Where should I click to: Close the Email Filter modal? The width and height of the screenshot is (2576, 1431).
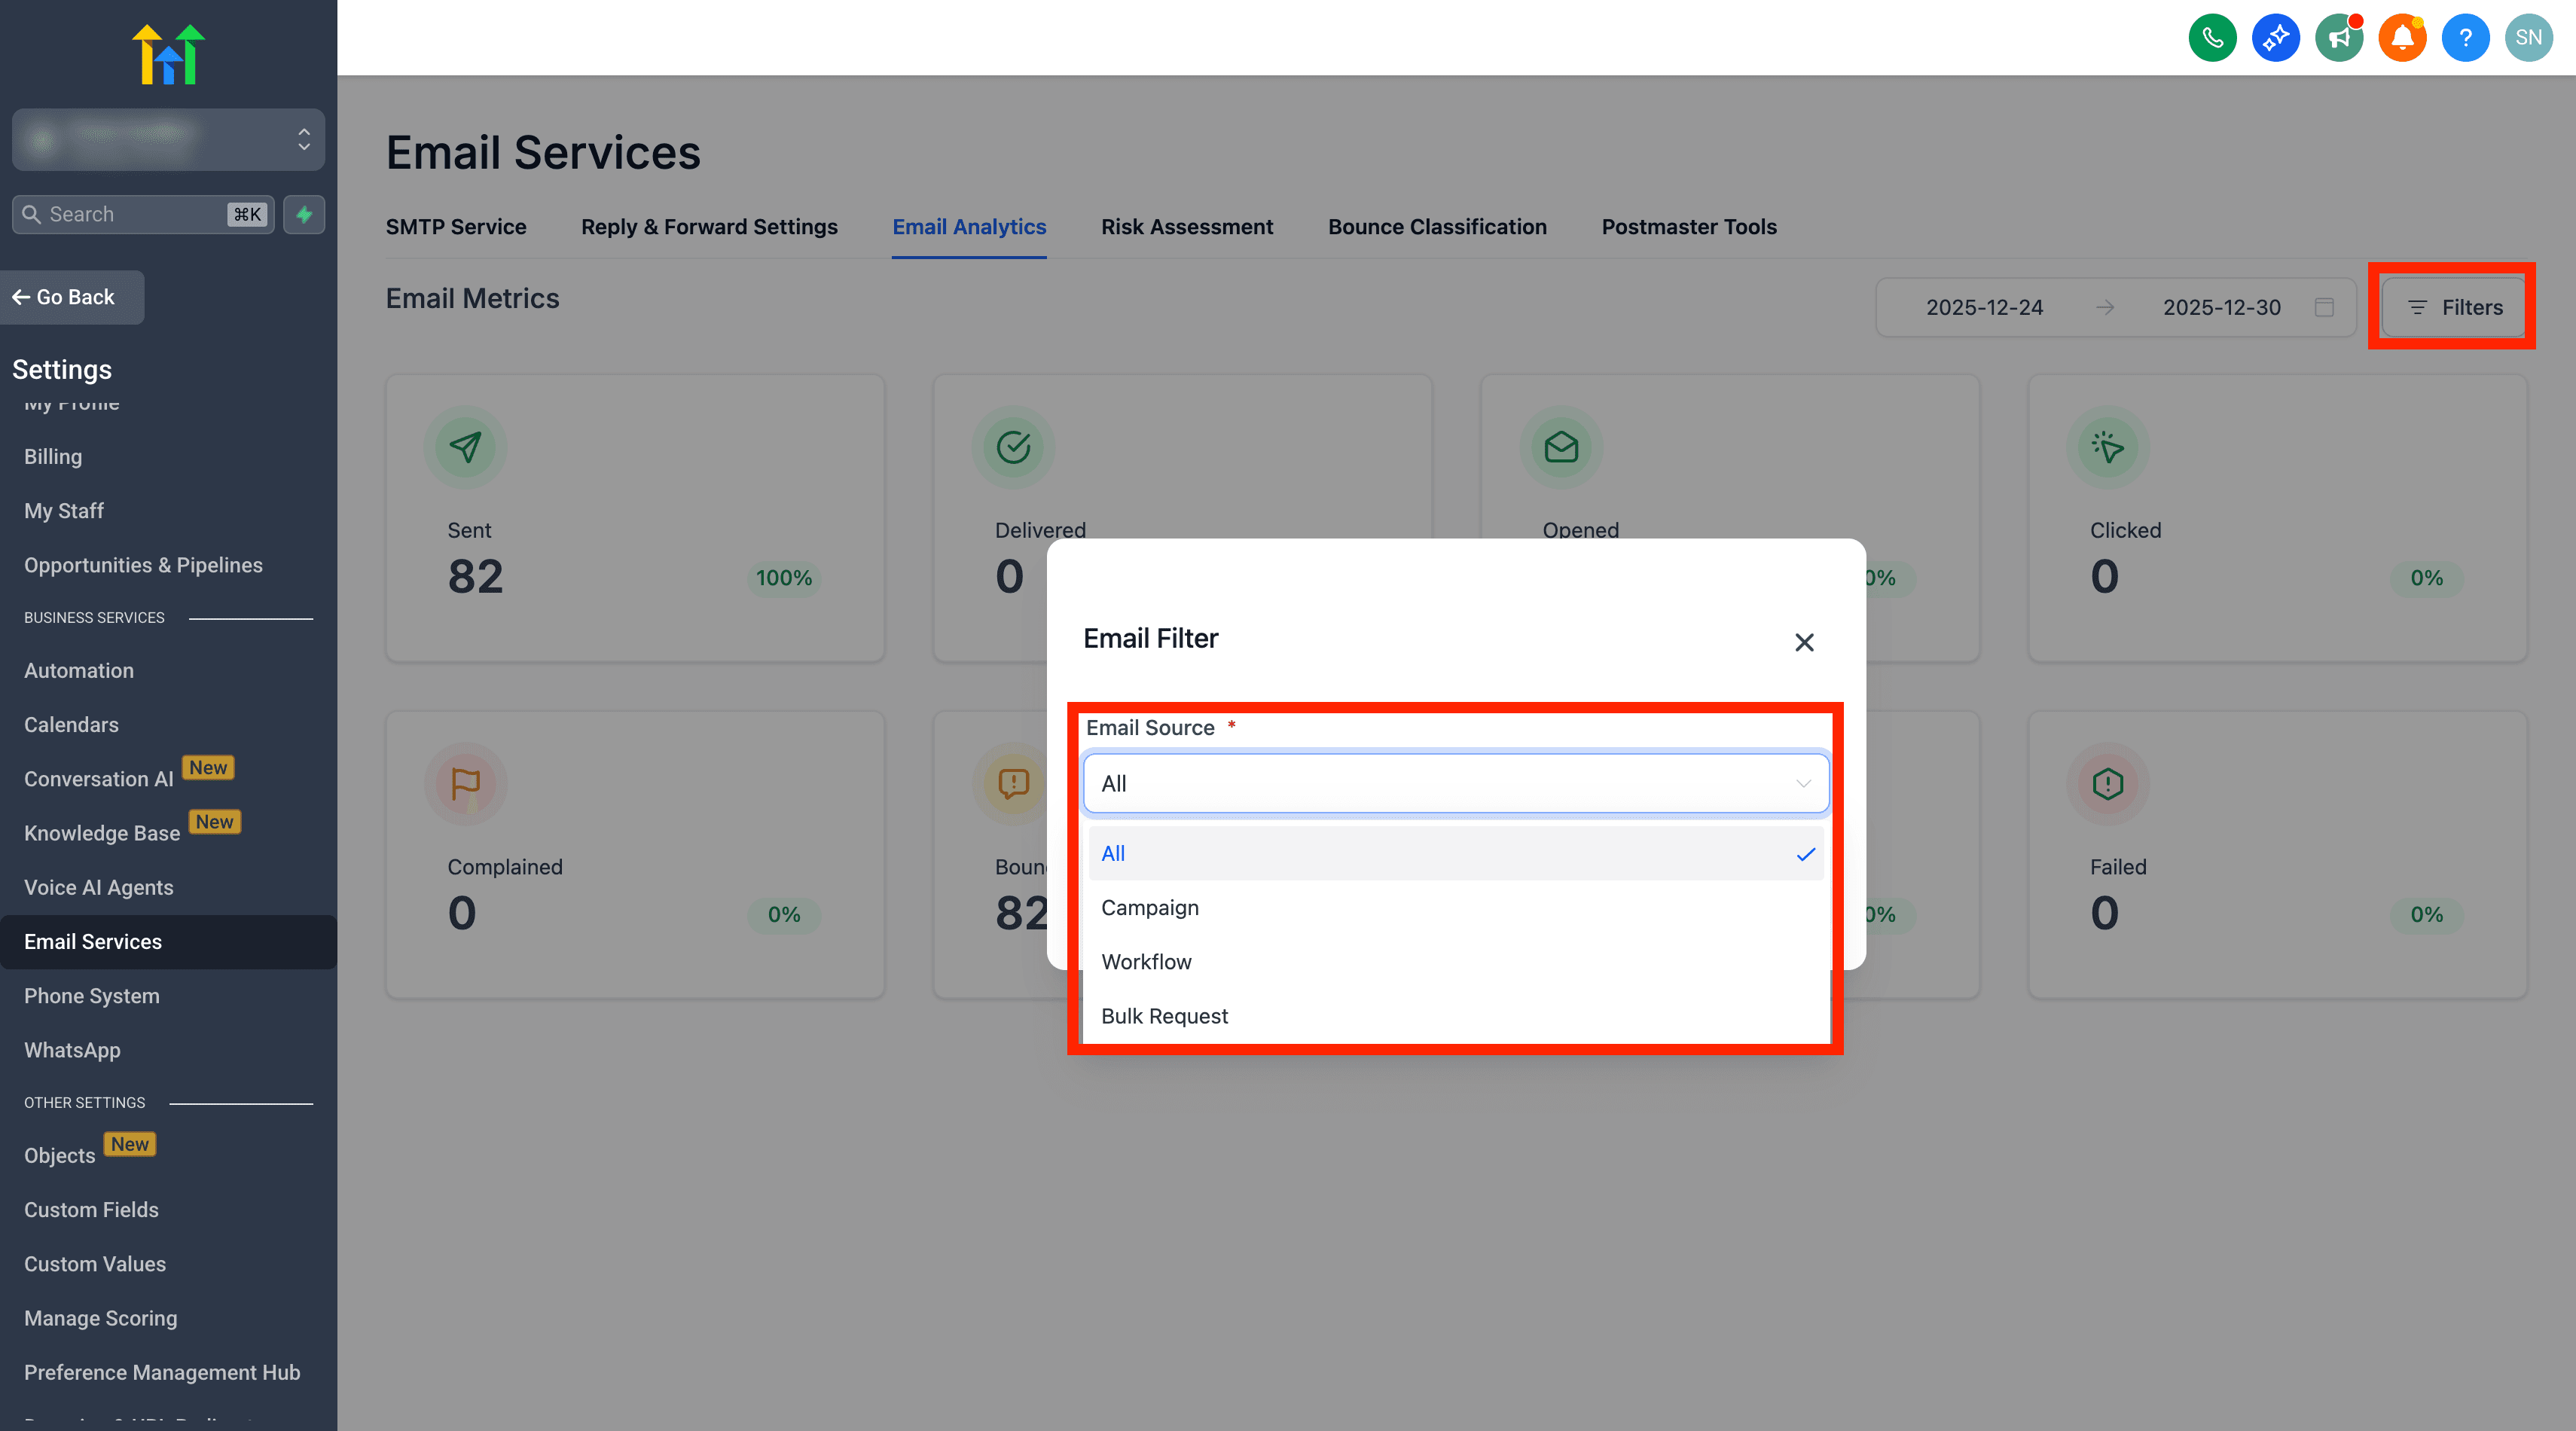point(1804,642)
